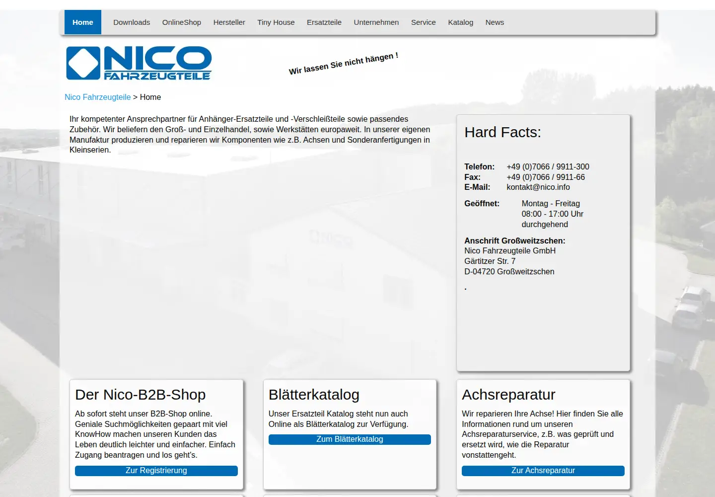Open the Hersteller menu

click(x=229, y=22)
